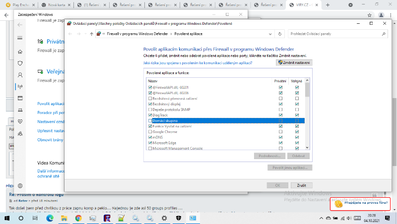
Task: Open Povolit aplikaci link in Windows Security
Action: 51,104
